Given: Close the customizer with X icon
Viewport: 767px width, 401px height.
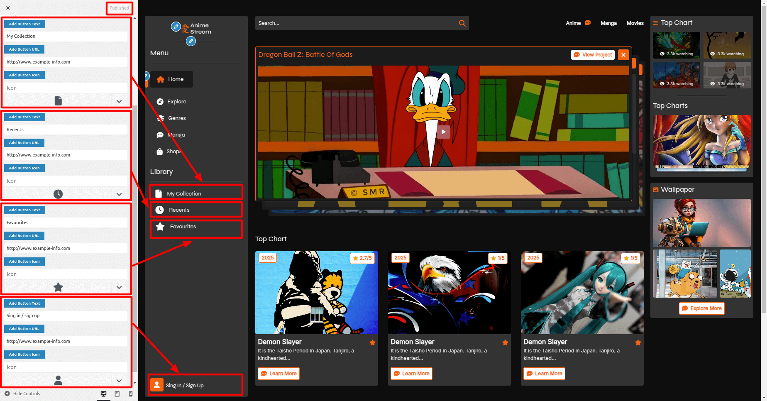Looking at the screenshot, I should pyautogui.click(x=8, y=8).
